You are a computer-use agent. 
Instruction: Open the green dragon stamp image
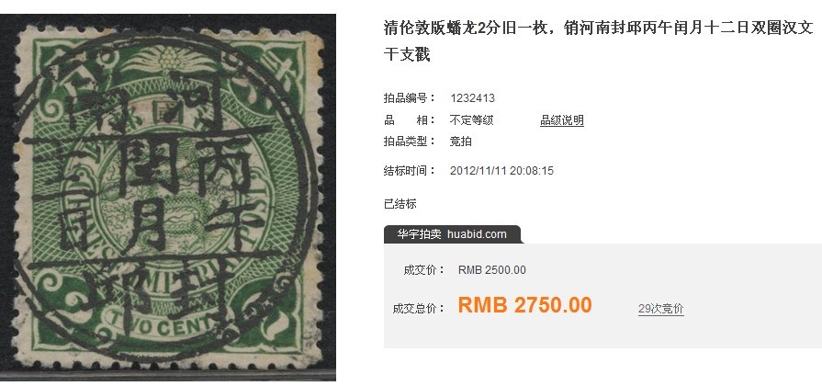coord(168,198)
